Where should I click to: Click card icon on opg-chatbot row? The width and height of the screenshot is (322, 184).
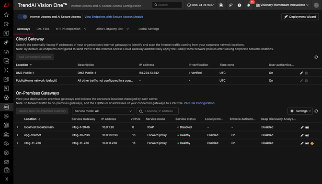[x=307, y=135]
